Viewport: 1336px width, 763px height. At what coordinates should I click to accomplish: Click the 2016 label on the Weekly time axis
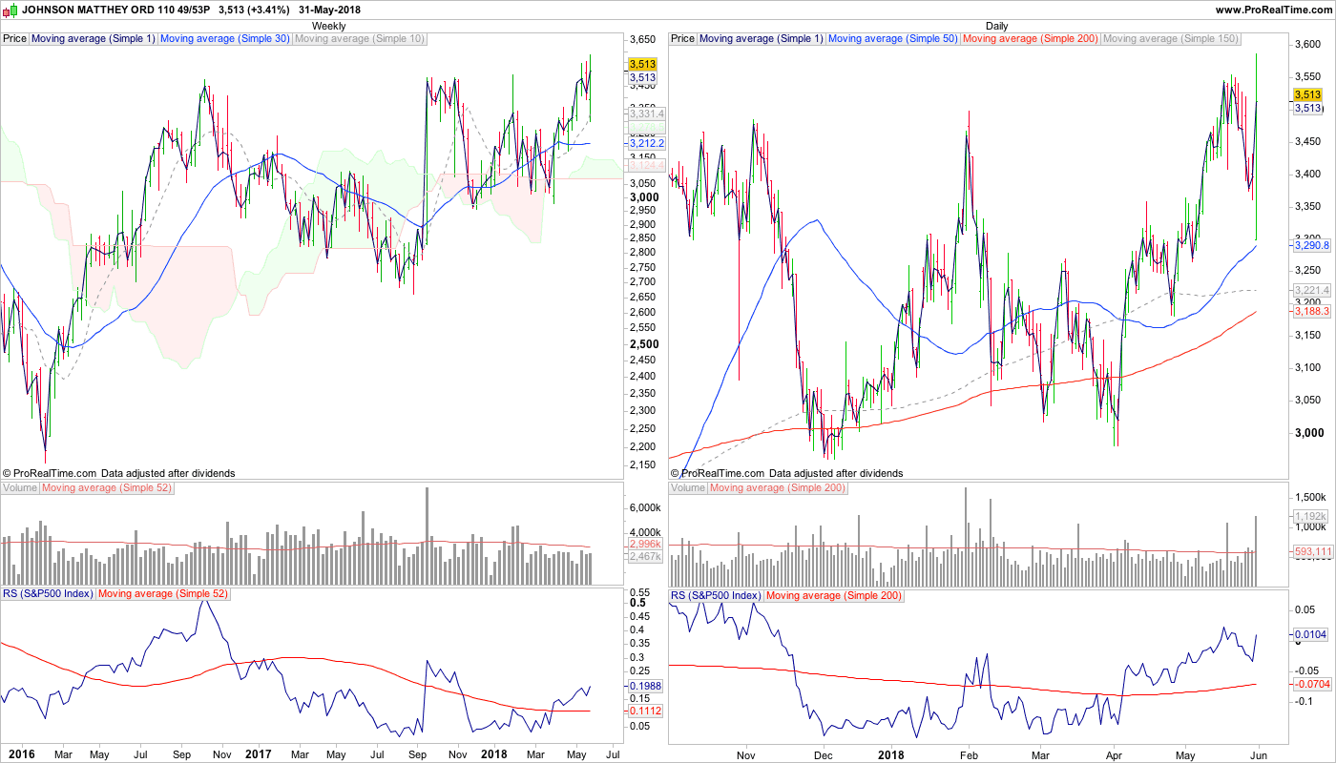point(21,754)
